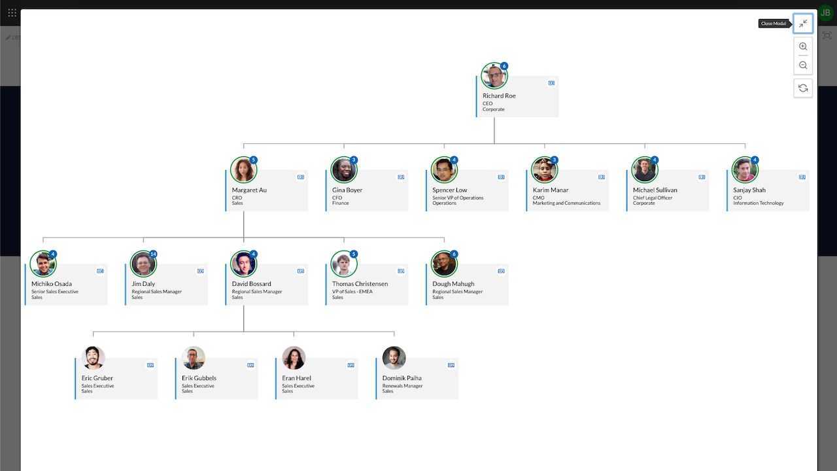Zoom in on the org chart
The image size is (837, 471).
point(803,46)
